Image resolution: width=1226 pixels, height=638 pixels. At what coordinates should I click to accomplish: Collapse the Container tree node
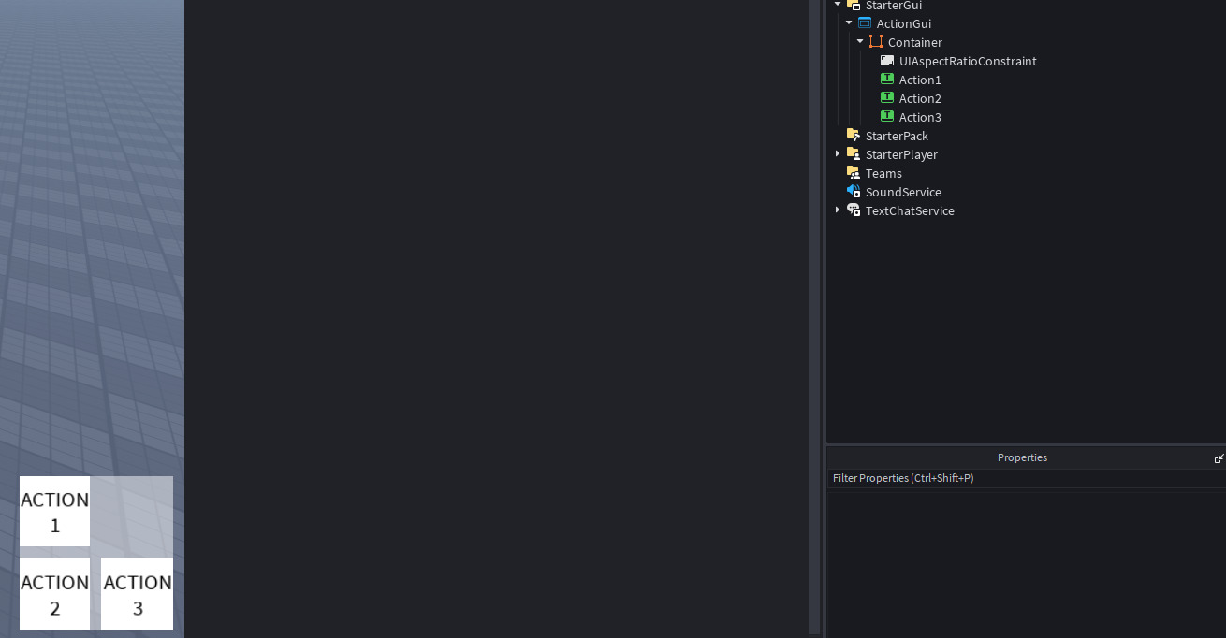[x=860, y=42]
